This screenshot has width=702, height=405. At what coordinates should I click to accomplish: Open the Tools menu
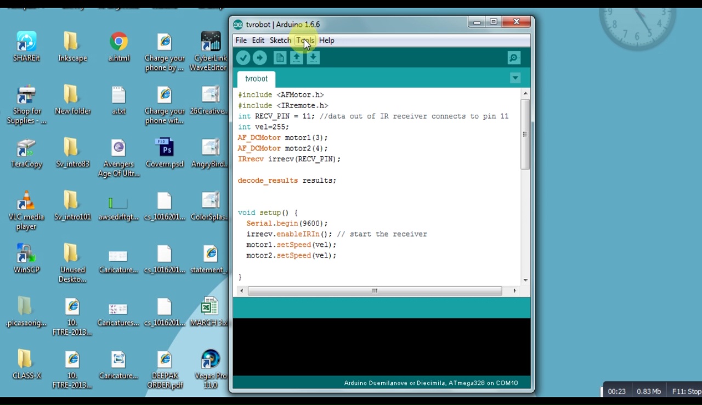[x=305, y=40]
